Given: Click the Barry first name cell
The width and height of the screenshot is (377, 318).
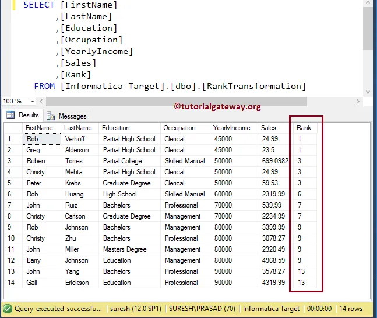Looking at the screenshot, I should (42, 260).
